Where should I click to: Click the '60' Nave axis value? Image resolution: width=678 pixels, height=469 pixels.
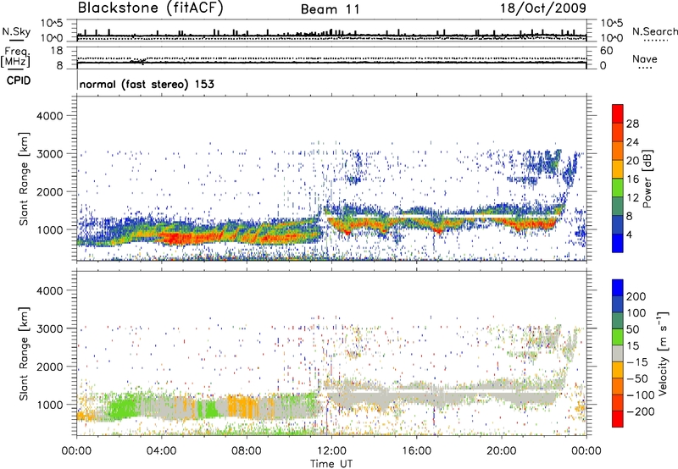[606, 51]
